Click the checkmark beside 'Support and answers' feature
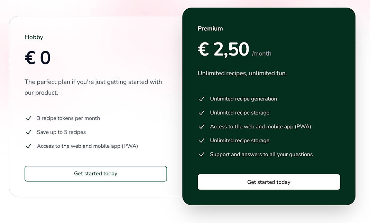 pyautogui.click(x=202, y=154)
